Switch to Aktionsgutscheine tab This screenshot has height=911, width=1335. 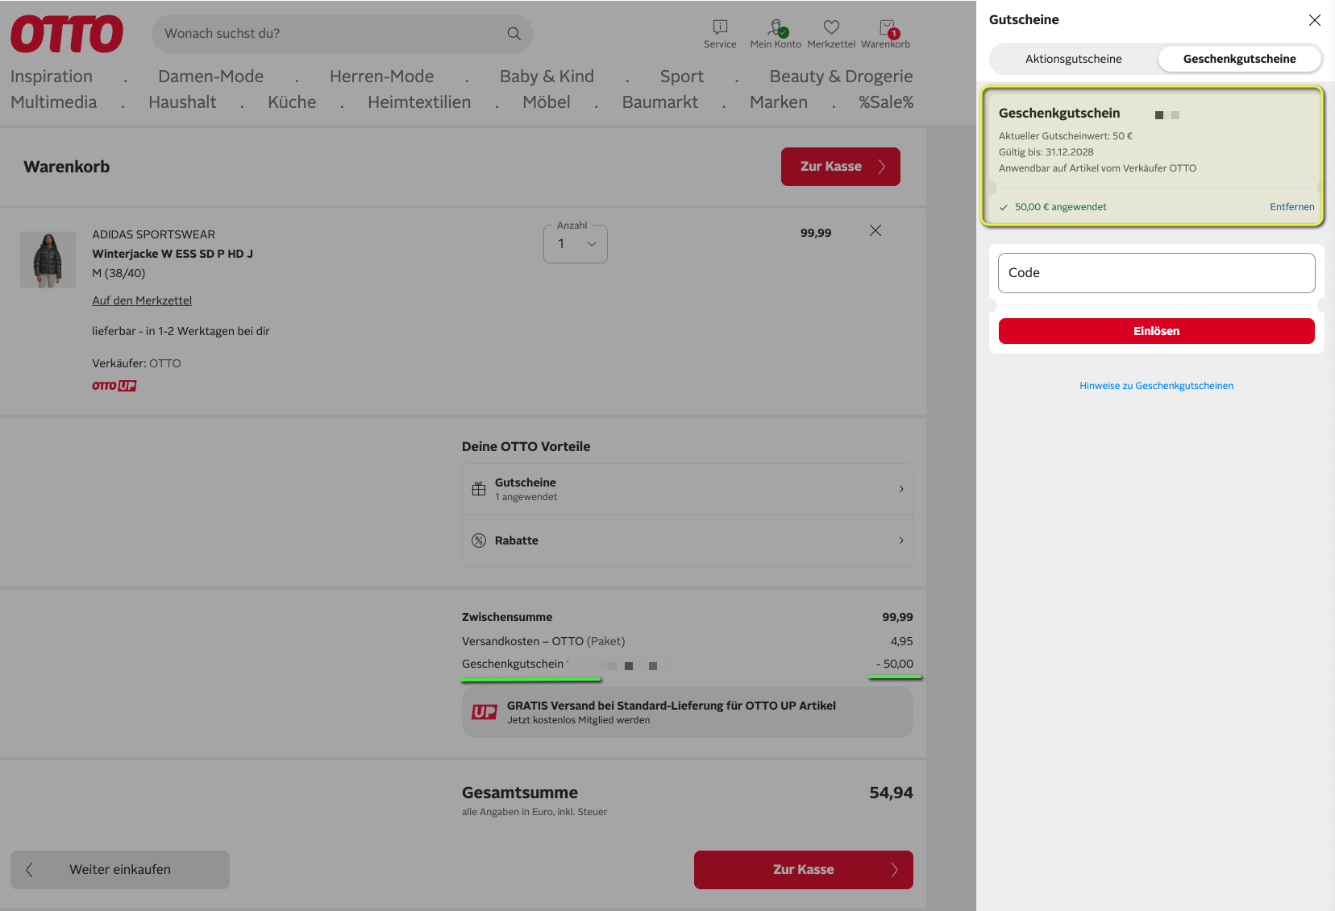point(1074,59)
